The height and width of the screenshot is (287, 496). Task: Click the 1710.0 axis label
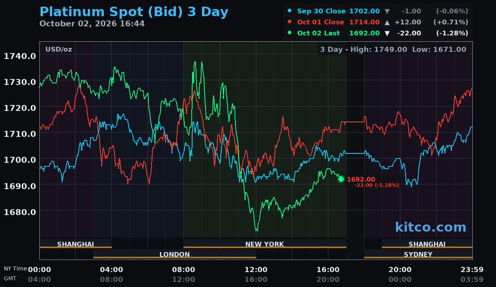coord(20,134)
